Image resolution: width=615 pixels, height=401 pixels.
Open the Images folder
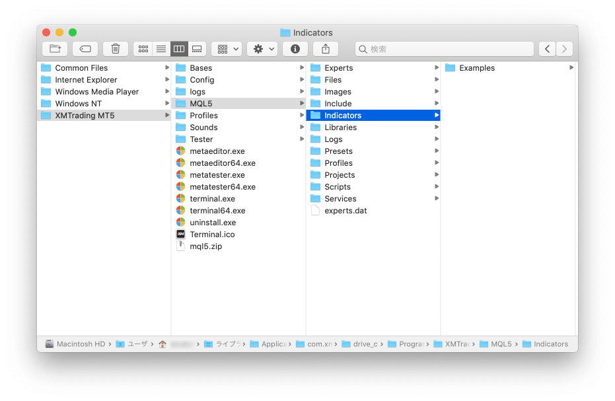pyautogui.click(x=373, y=91)
